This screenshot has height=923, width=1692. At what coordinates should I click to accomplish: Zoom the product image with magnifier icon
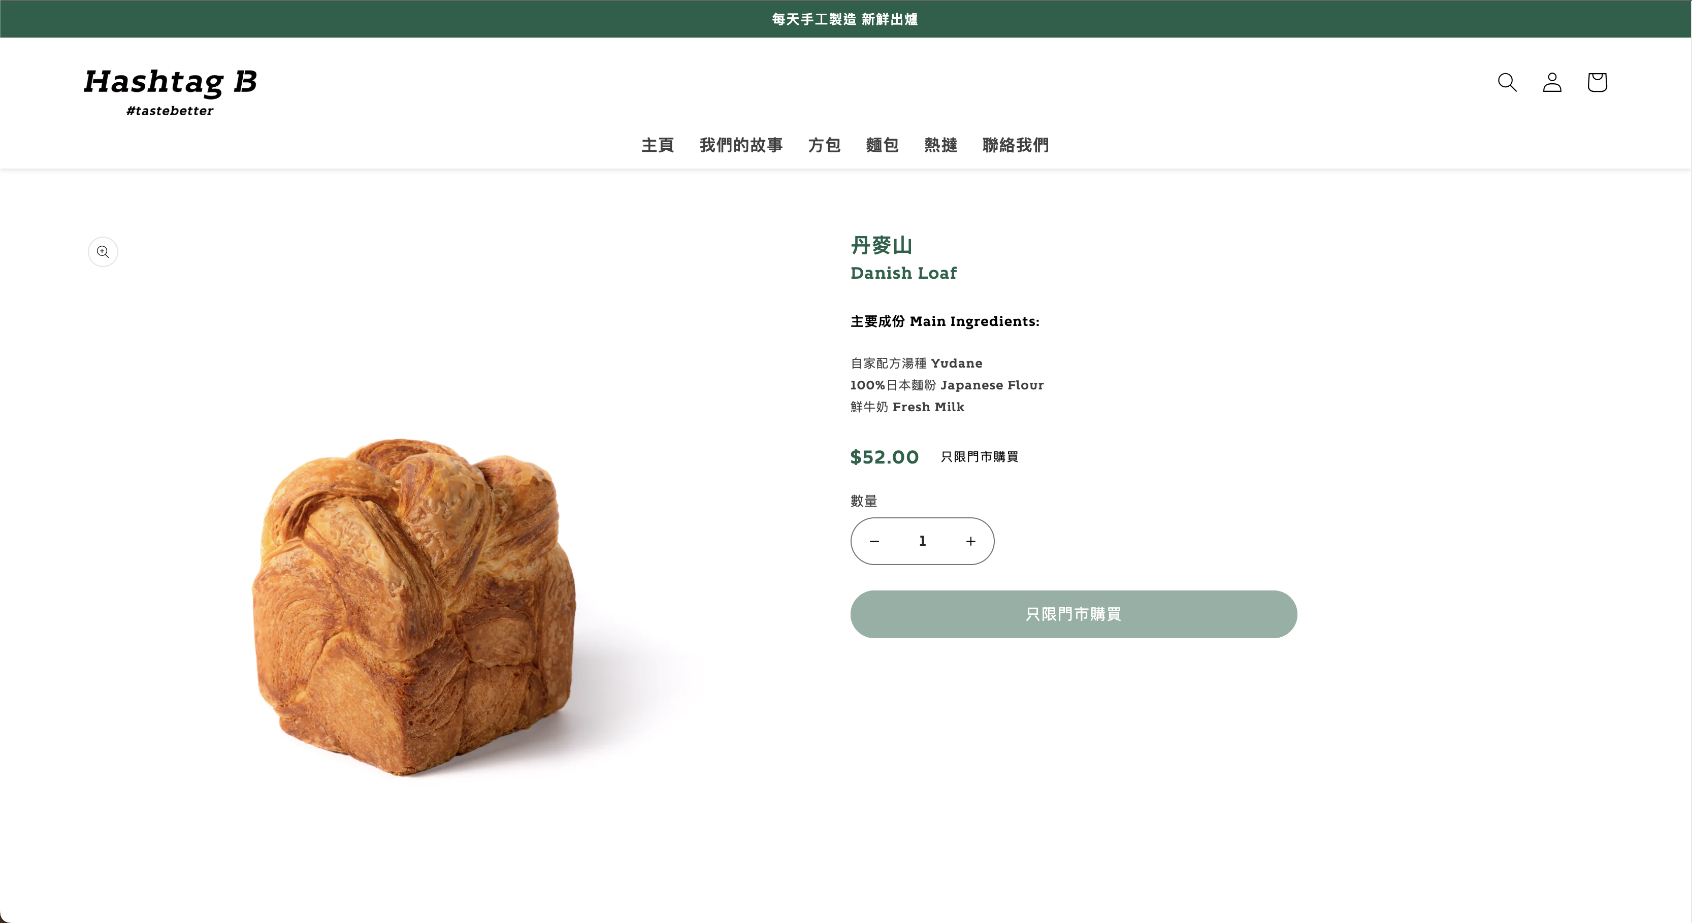pos(103,251)
